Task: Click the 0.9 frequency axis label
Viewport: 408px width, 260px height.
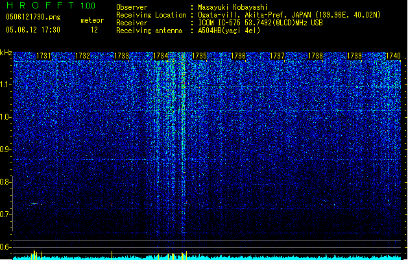Action: point(5,149)
